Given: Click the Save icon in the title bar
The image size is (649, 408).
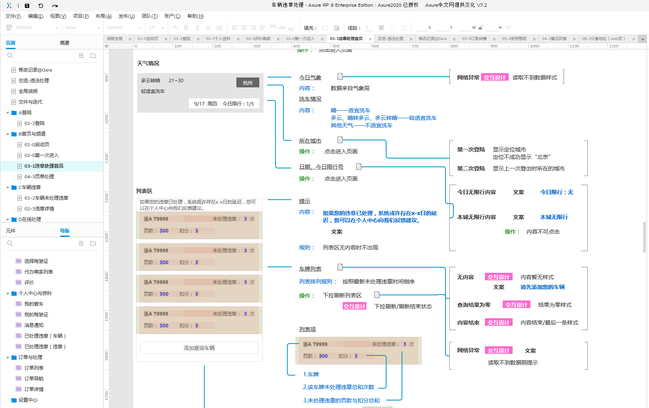Looking at the screenshot, I should pos(27,6).
